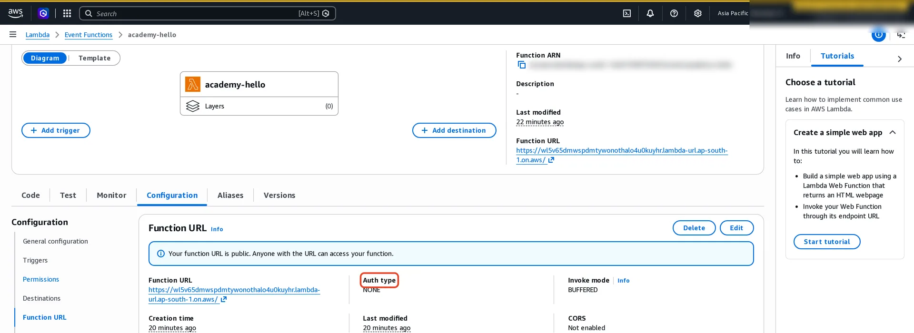Image resolution: width=914 pixels, height=333 pixels.
Task: Click the Add trigger button
Action: [56, 130]
